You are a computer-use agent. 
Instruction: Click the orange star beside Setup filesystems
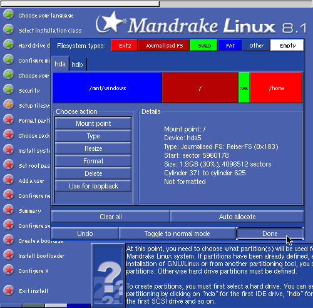9,105
